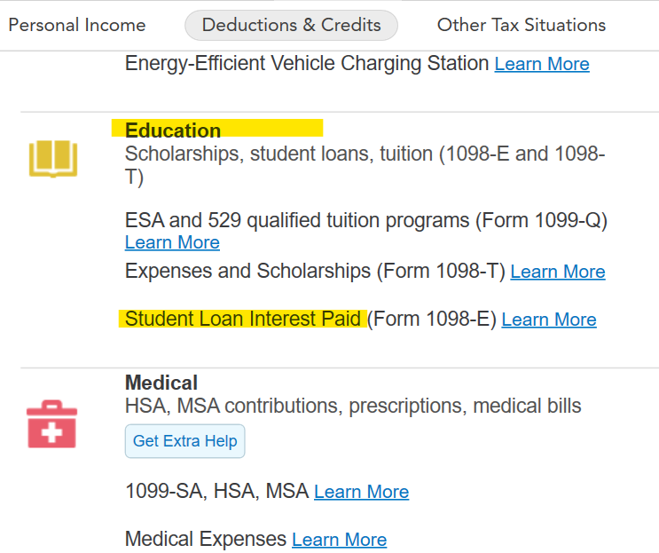
Task: Open Learn More for 1099-SA, HSA, MSA
Action: 362,492
